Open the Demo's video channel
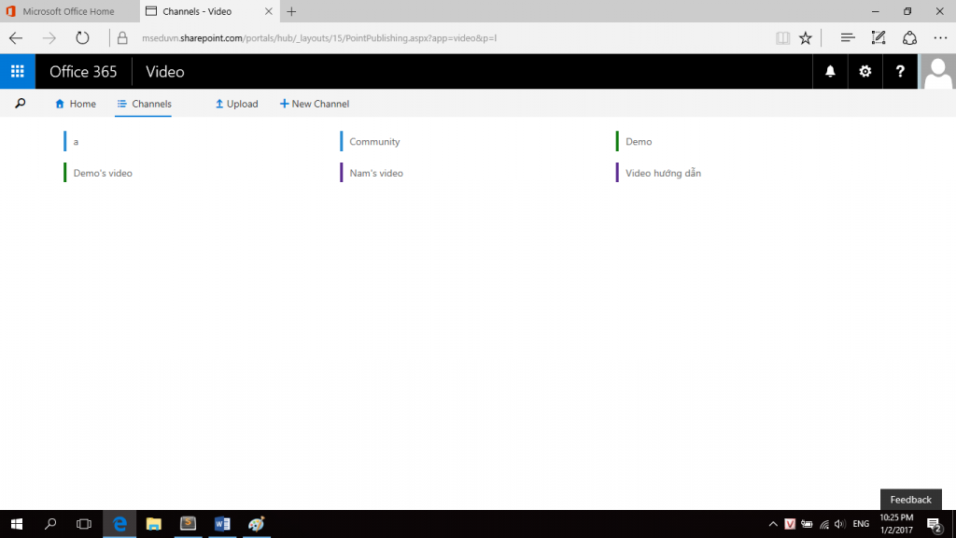 click(x=103, y=173)
